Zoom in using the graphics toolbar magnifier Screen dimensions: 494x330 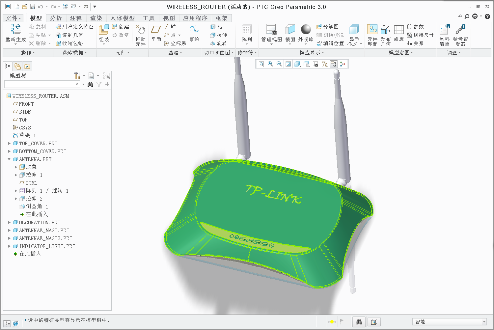pyautogui.click(x=270, y=64)
